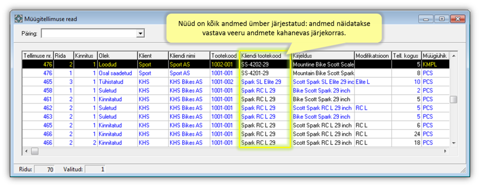Viewport: 480px width, 187px height.
Task: Sort by Tellimuse nr. column header
Action: (x=38, y=56)
